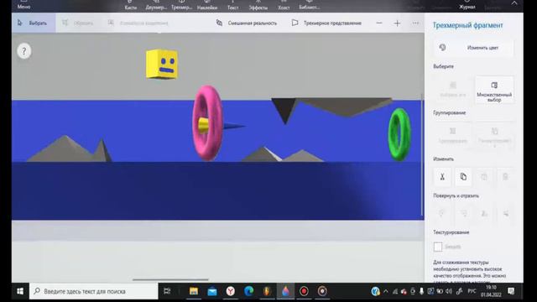
Task: Launch Microsoft Edge from taskbar
Action: click(249, 291)
